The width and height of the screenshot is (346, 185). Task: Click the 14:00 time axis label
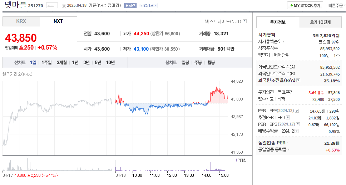click(x=207, y=175)
